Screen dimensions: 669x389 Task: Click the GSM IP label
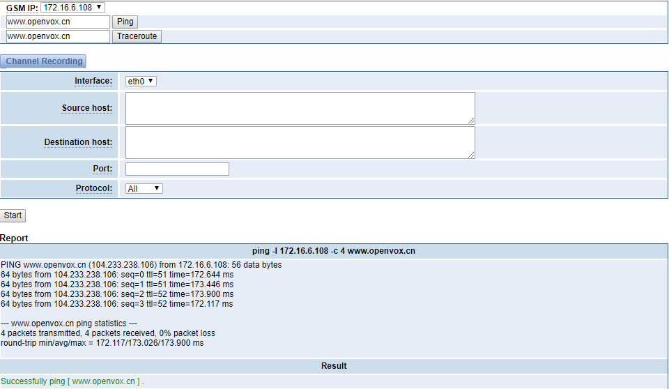click(x=22, y=8)
